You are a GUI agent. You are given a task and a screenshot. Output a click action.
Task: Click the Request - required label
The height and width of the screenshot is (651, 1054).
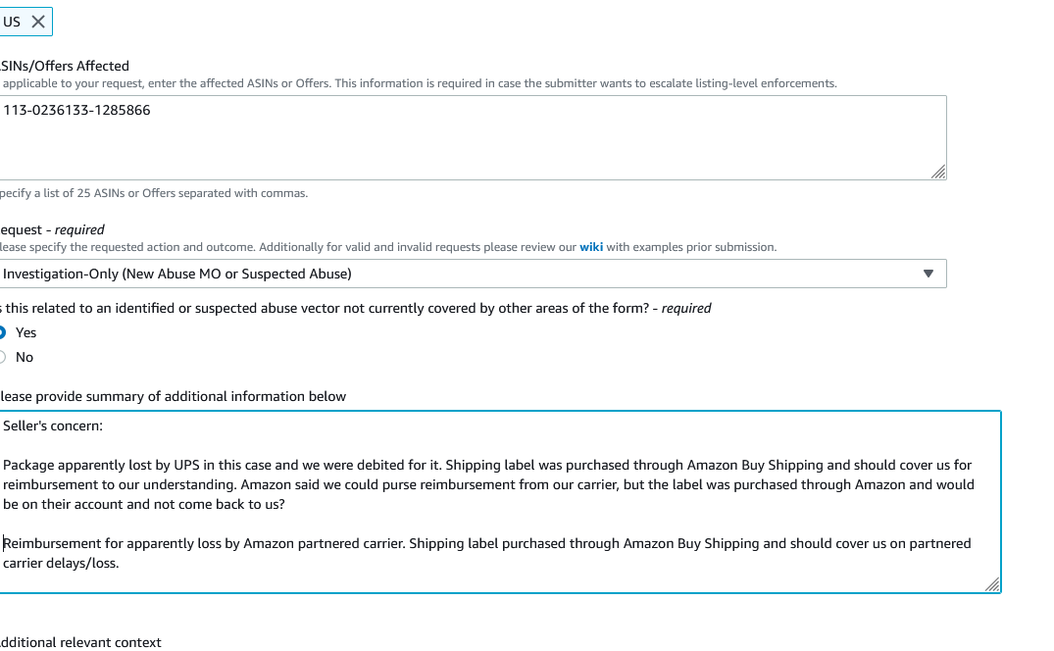click(x=52, y=229)
